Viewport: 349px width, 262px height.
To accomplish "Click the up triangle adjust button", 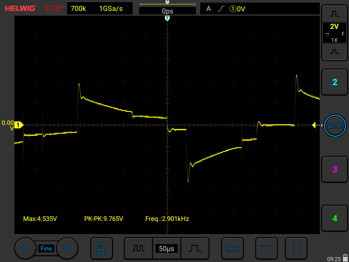I will 25,248.
